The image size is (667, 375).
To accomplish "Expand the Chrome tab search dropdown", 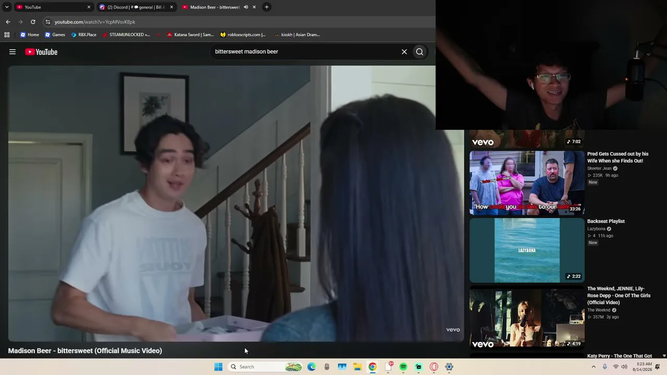I will click(x=7, y=7).
